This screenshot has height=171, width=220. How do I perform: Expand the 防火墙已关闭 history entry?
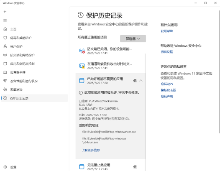110,51
